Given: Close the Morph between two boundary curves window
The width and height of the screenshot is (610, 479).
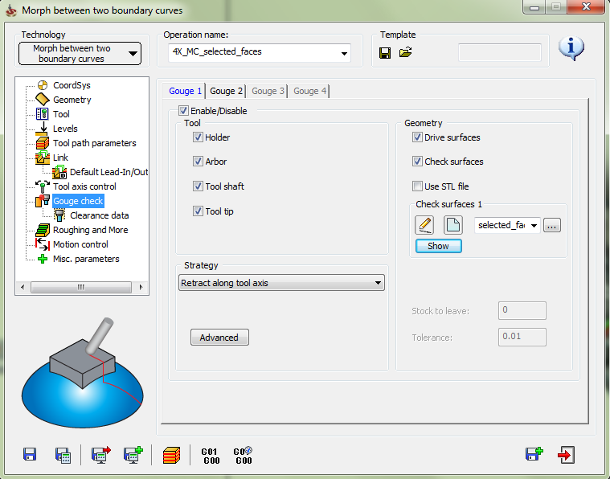Looking at the screenshot, I should [586, 6].
